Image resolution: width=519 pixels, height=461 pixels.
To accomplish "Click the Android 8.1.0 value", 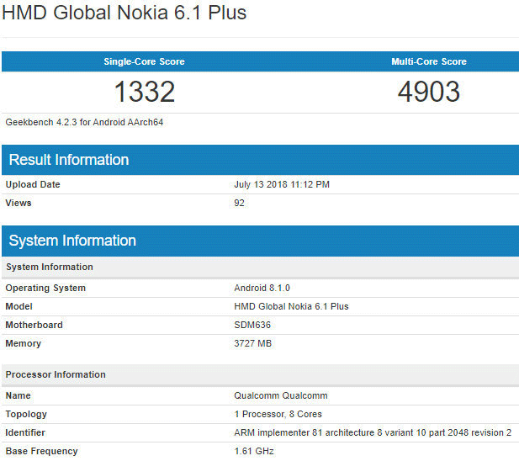I will point(262,288).
